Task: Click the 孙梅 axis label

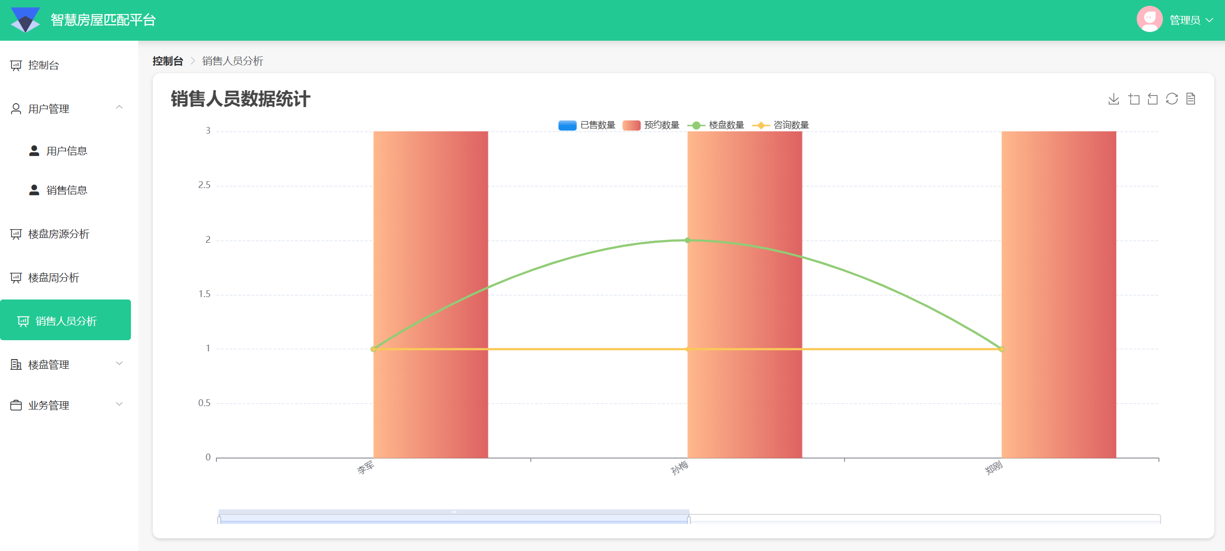Action: [679, 468]
